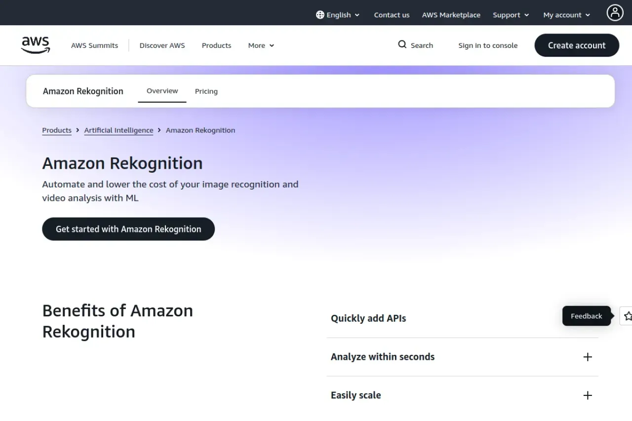Open the Feedback button
The height and width of the screenshot is (421, 632).
[587, 316]
